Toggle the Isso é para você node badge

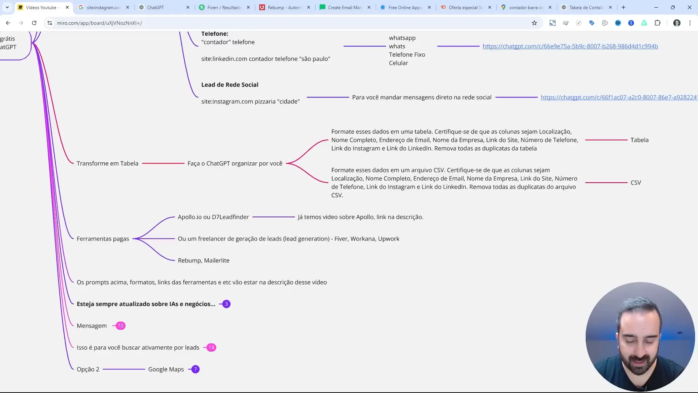tap(212, 348)
